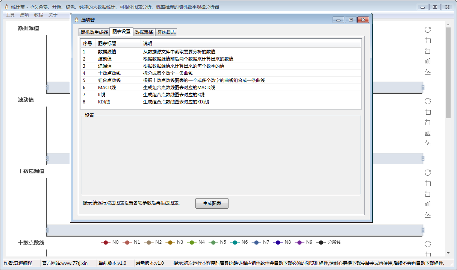
Task: Toggle N1 series in legend
Action: tap(131, 243)
